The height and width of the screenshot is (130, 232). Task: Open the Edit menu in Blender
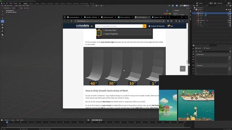click(7, 3)
